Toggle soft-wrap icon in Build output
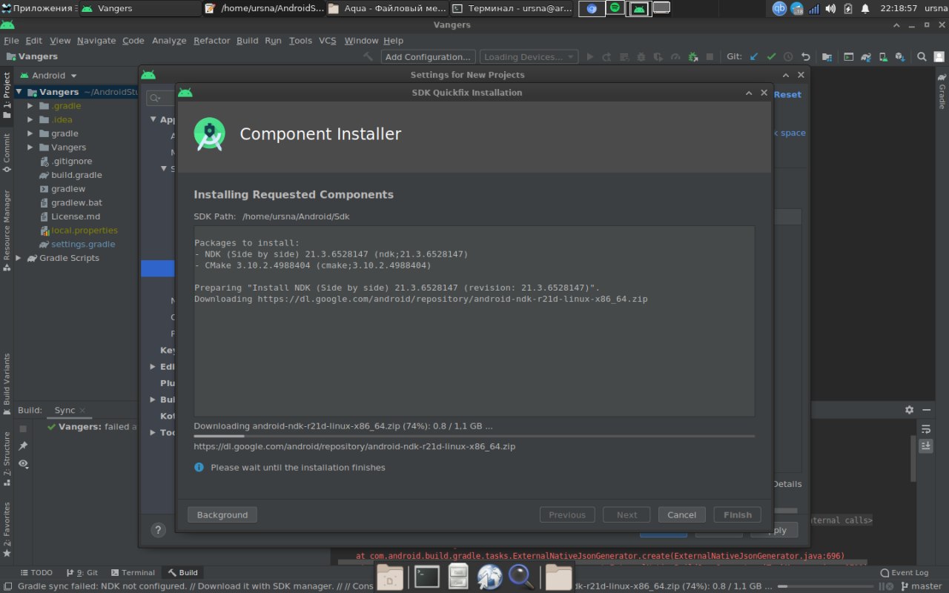Viewport: 949px width, 593px height. 926,429
